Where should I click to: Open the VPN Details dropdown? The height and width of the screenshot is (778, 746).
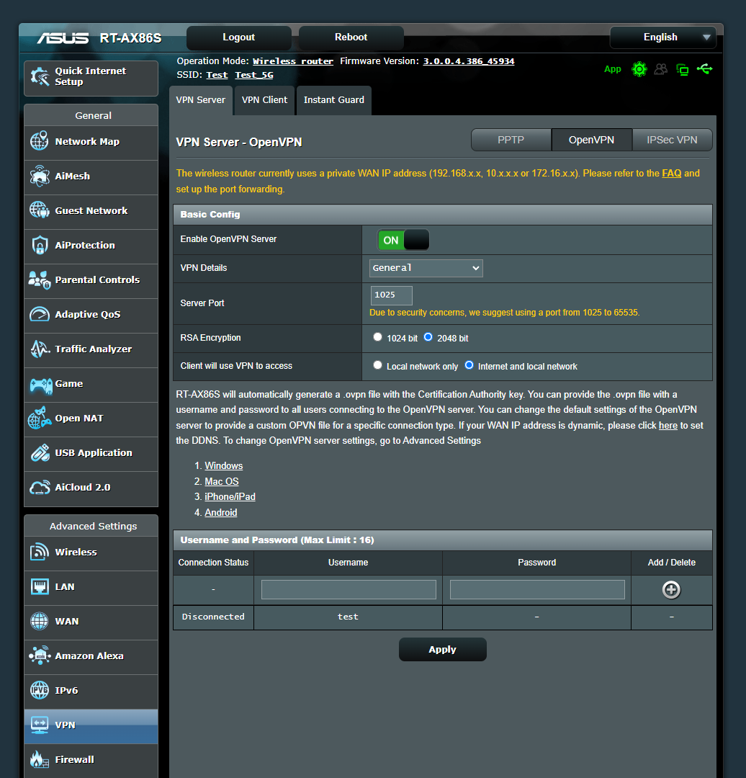(x=426, y=267)
